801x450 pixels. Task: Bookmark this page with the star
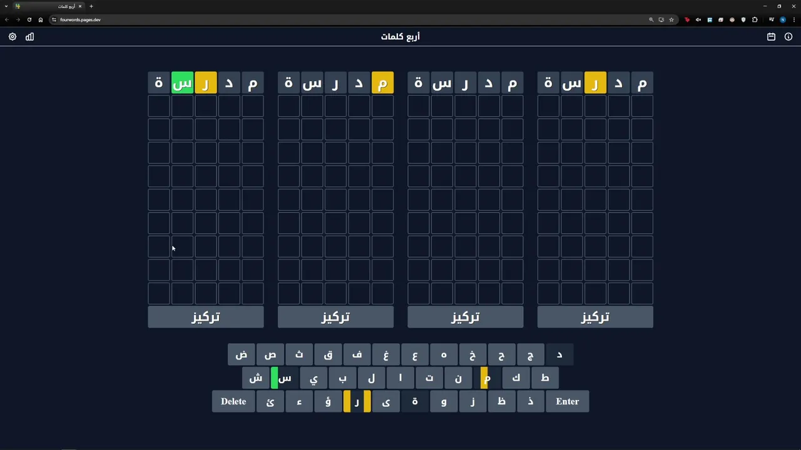tap(671, 19)
